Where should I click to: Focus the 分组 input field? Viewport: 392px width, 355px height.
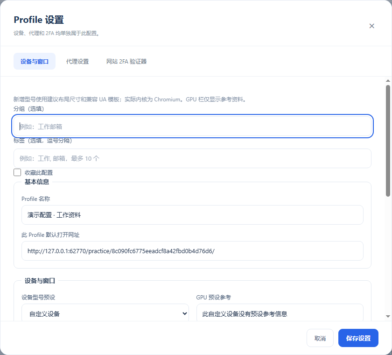pos(192,126)
